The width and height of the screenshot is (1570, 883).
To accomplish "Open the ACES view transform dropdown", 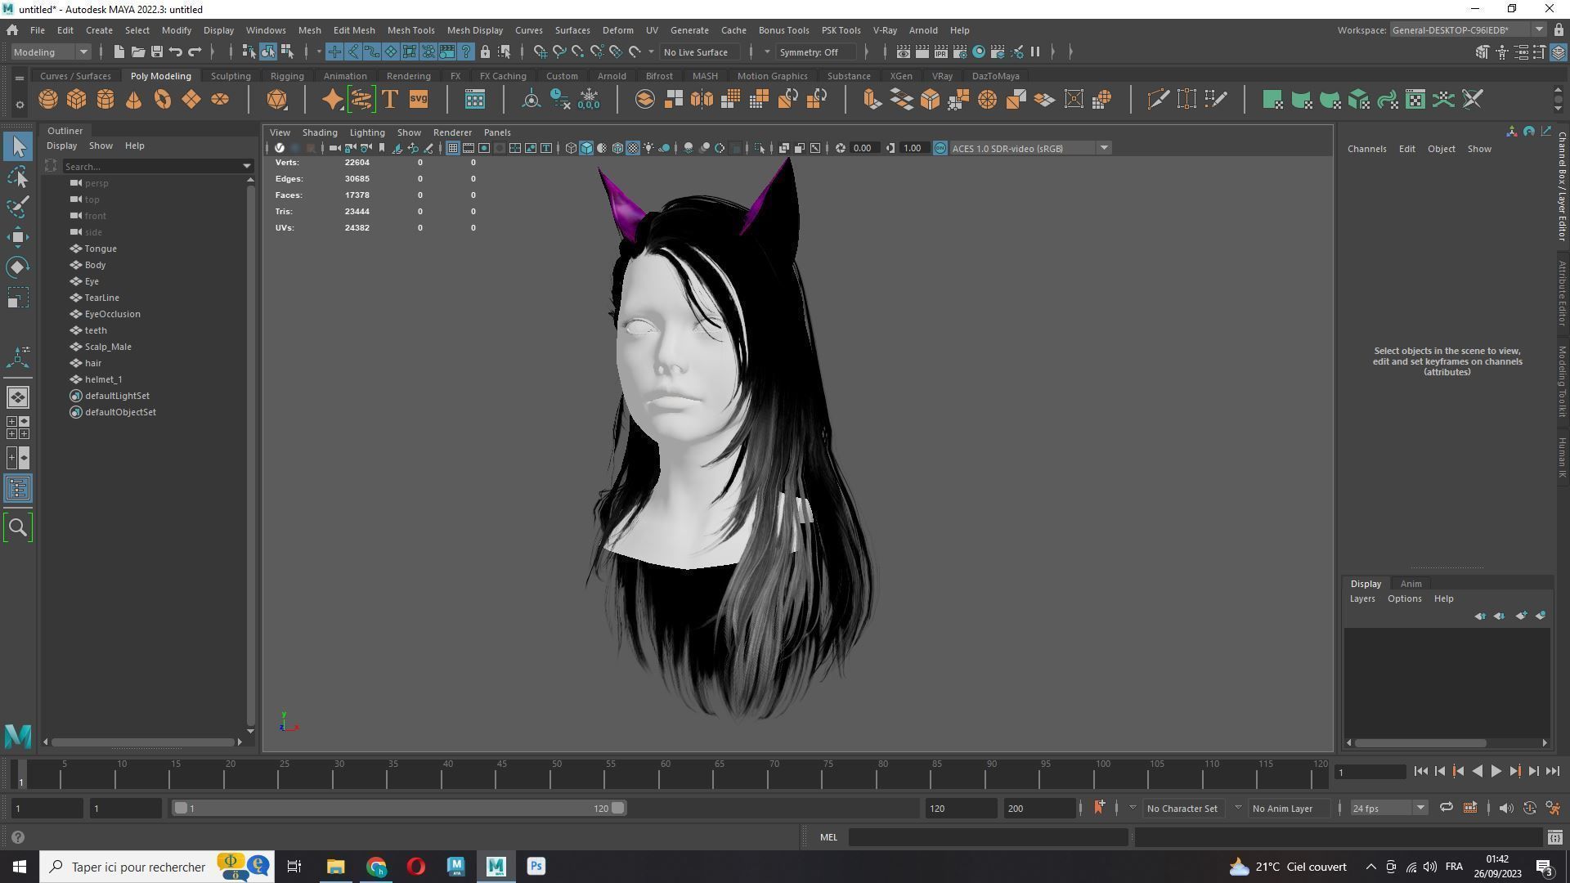I will tap(1029, 148).
